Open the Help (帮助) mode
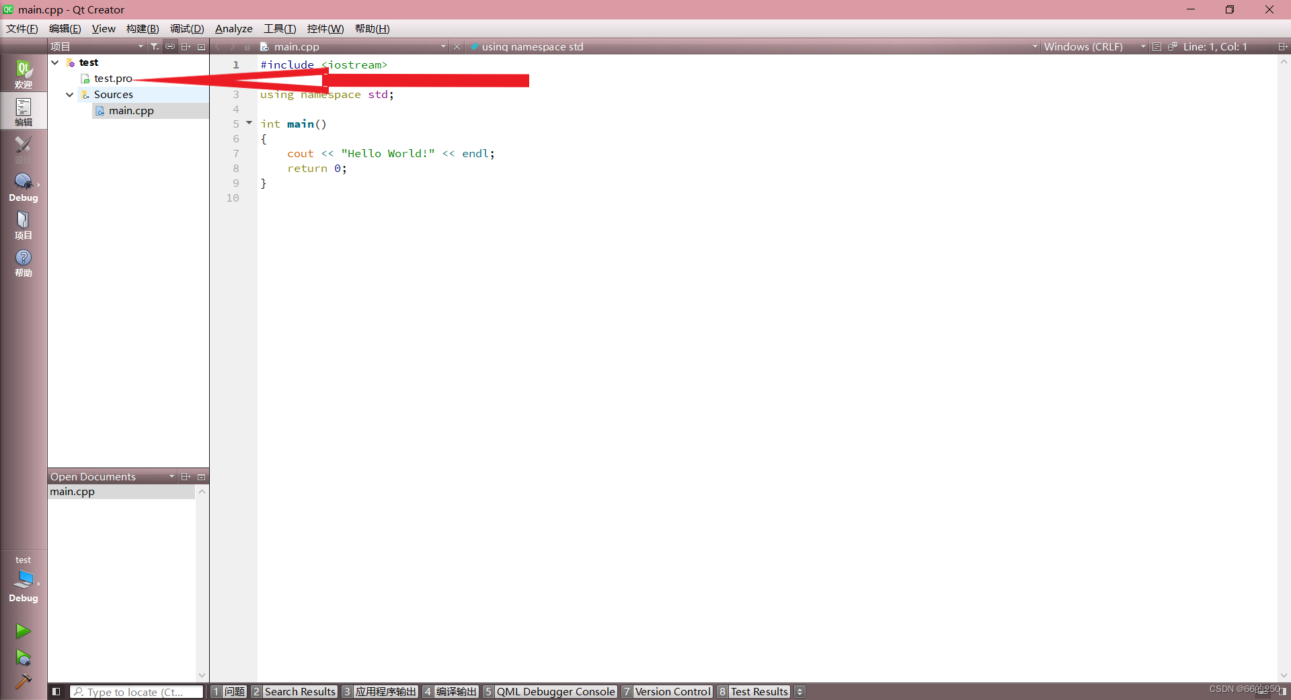Viewport: 1291px width, 700px height. coord(24,261)
